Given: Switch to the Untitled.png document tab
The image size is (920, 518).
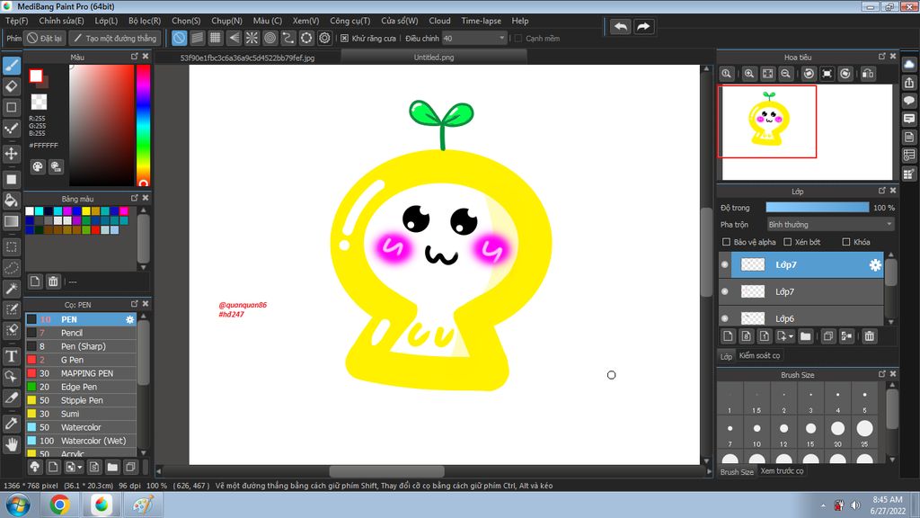Looking at the screenshot, I should click(x=434, y=58).
